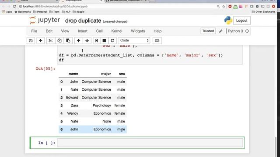The width and height of the screenshot is (280, 157).
Task: Open the Edit menu
Action: (x=49, y=31)
